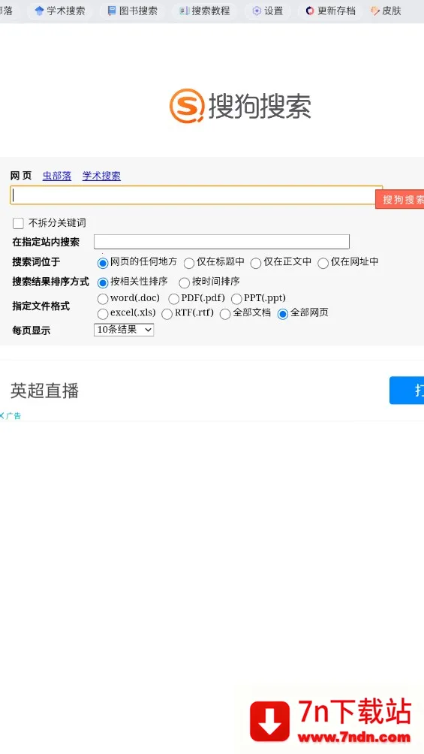Viewport: 424px width, 754px height.
Task: Select 网页的任何地方 radio option
Action: click(x=102, y=263)
